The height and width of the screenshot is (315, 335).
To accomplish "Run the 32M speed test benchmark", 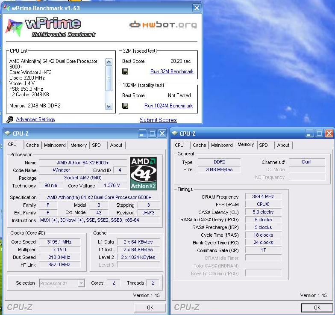I will pyautogui.click(x=172, y=71).
